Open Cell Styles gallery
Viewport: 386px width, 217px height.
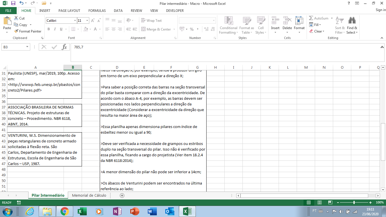coord(261,25)
